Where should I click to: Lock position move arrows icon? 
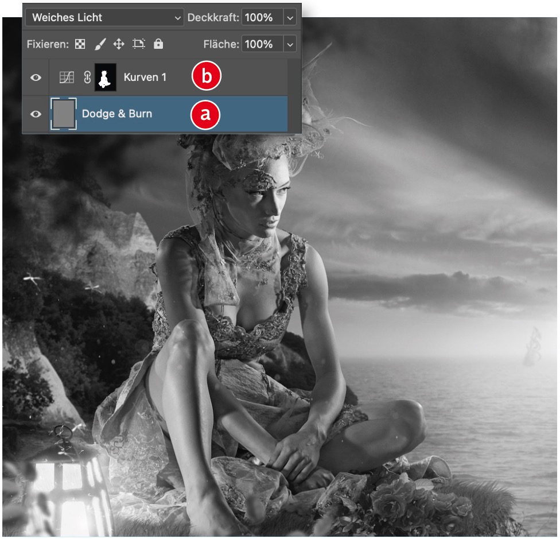tap(119, 44)
